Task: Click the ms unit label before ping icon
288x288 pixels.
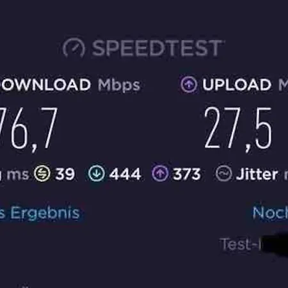Action: pyautogui.click(x=18, y=175)
